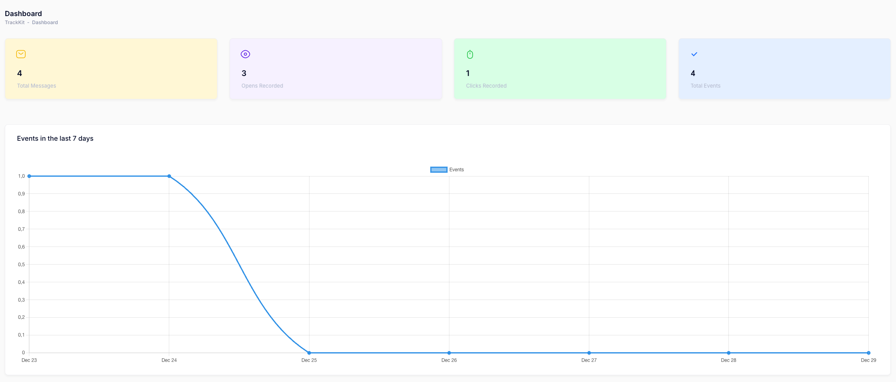The height and width of the screenshot is (382, 896).
Task: Click the Dec 28 chart data point
Action: pyautogui.click(x=728, y=353)
